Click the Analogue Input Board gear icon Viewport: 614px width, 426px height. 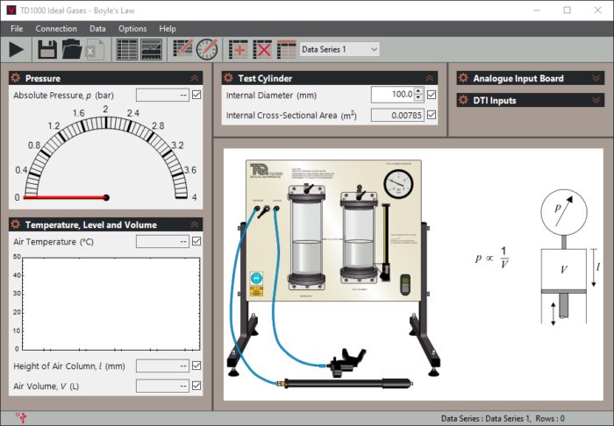coord(463,78)
